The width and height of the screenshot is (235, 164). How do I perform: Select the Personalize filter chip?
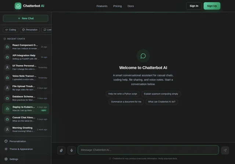click(x=30, y=30)
